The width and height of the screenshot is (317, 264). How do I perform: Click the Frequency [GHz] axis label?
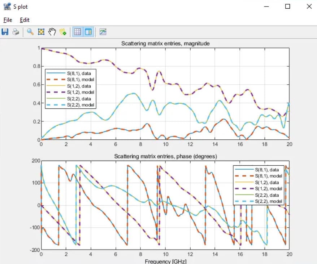click(x=165, y=261)
